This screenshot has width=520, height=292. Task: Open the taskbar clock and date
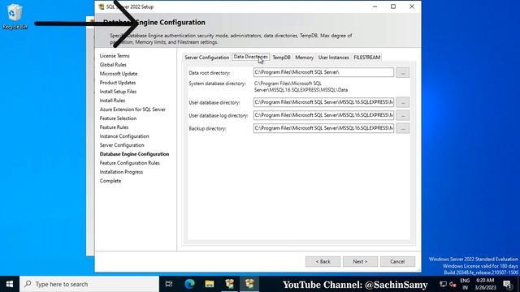click(x=485, y=284)
